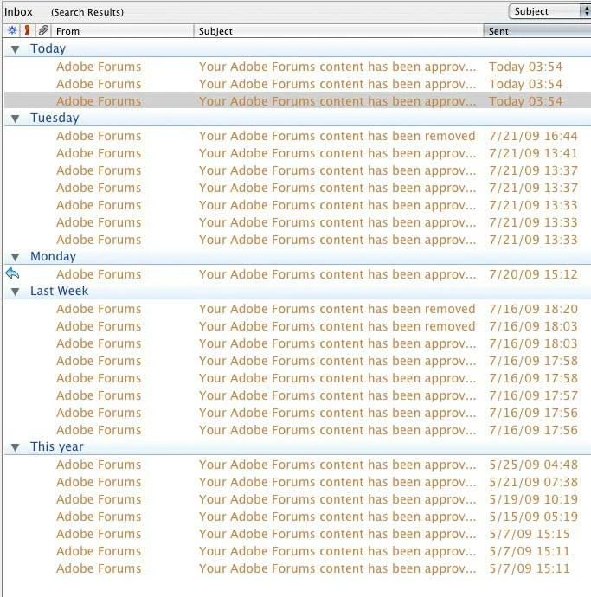Select the message sent 5/19/09 10:19
This screenshot has height=597, width=591.
[x=298, y=499]
